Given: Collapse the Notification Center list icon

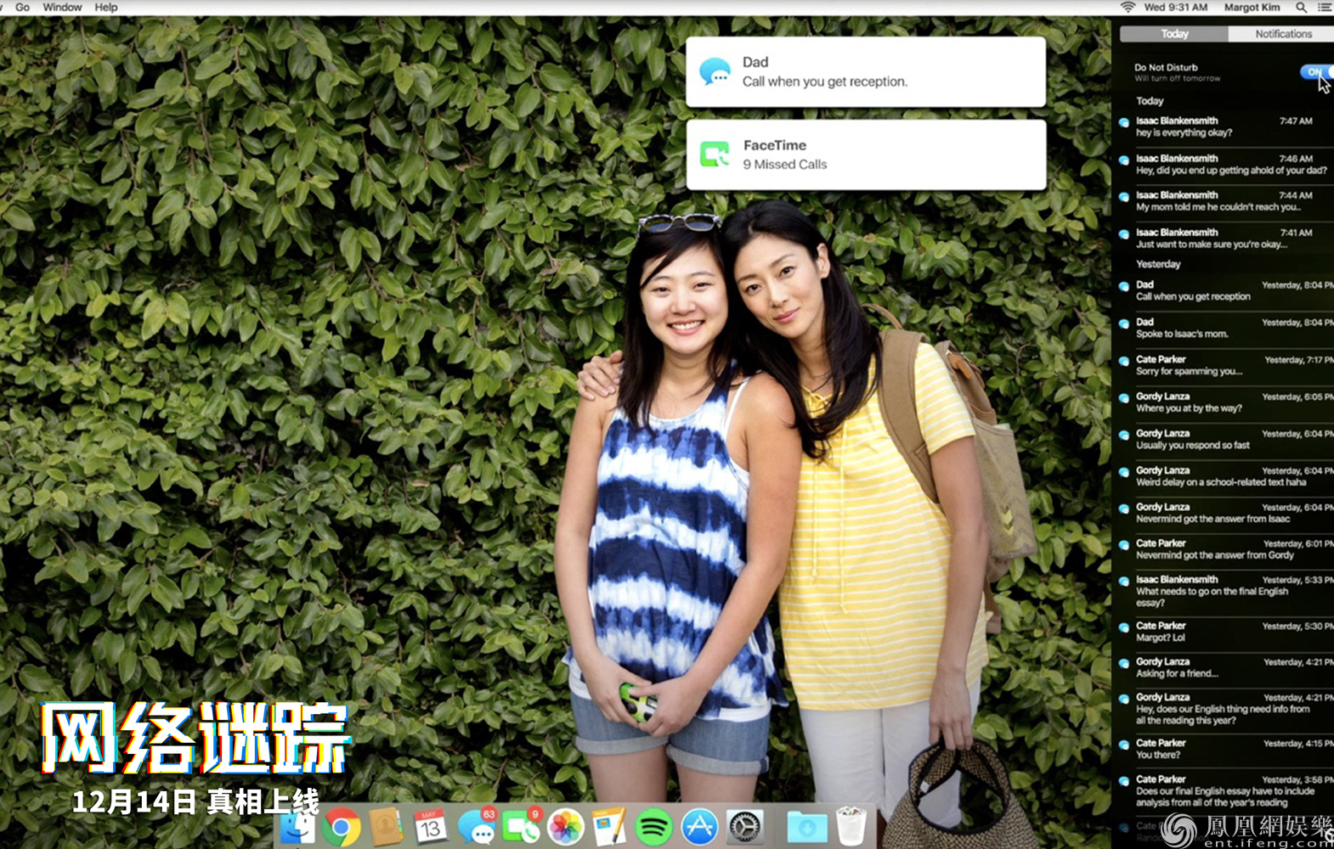Looking at the screenshot, I should (x=1324, y=8).
